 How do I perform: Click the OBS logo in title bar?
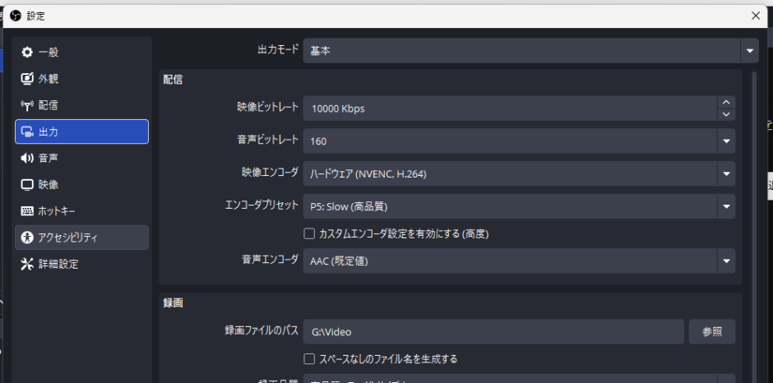(16, 16)
